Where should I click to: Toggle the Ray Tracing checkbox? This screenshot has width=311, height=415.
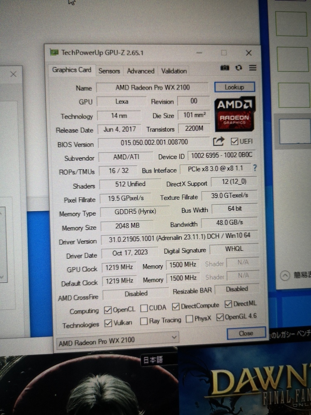[144, 321]
